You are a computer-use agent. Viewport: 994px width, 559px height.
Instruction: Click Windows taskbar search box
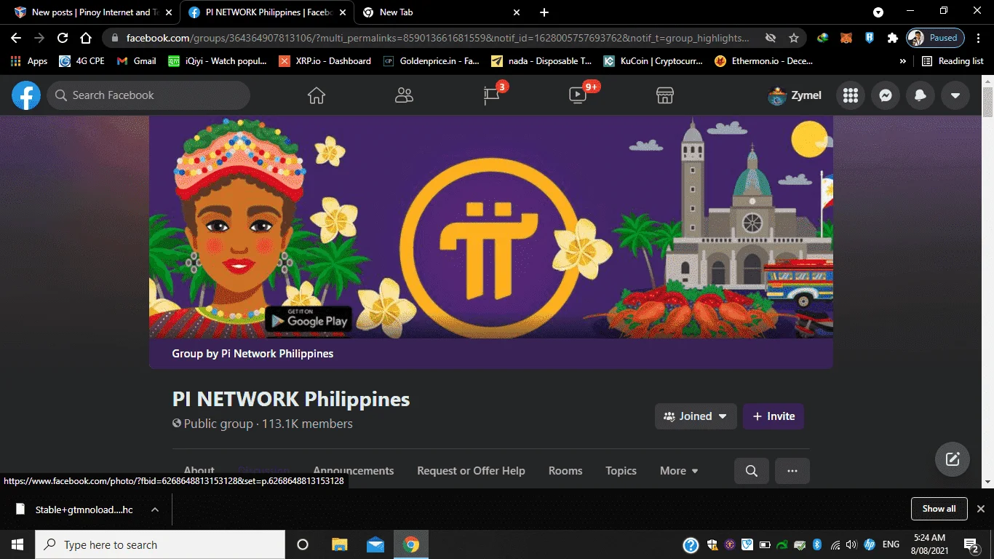160,544
